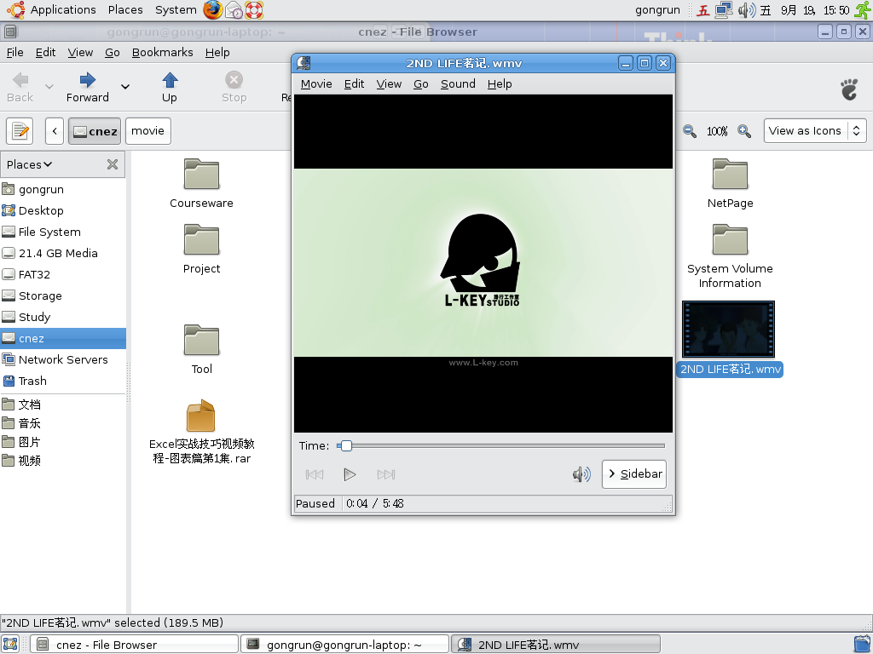This screenshot has width=873, height=654.
Task: Launch Firefox from the top panel
Action: coord(212,10)
